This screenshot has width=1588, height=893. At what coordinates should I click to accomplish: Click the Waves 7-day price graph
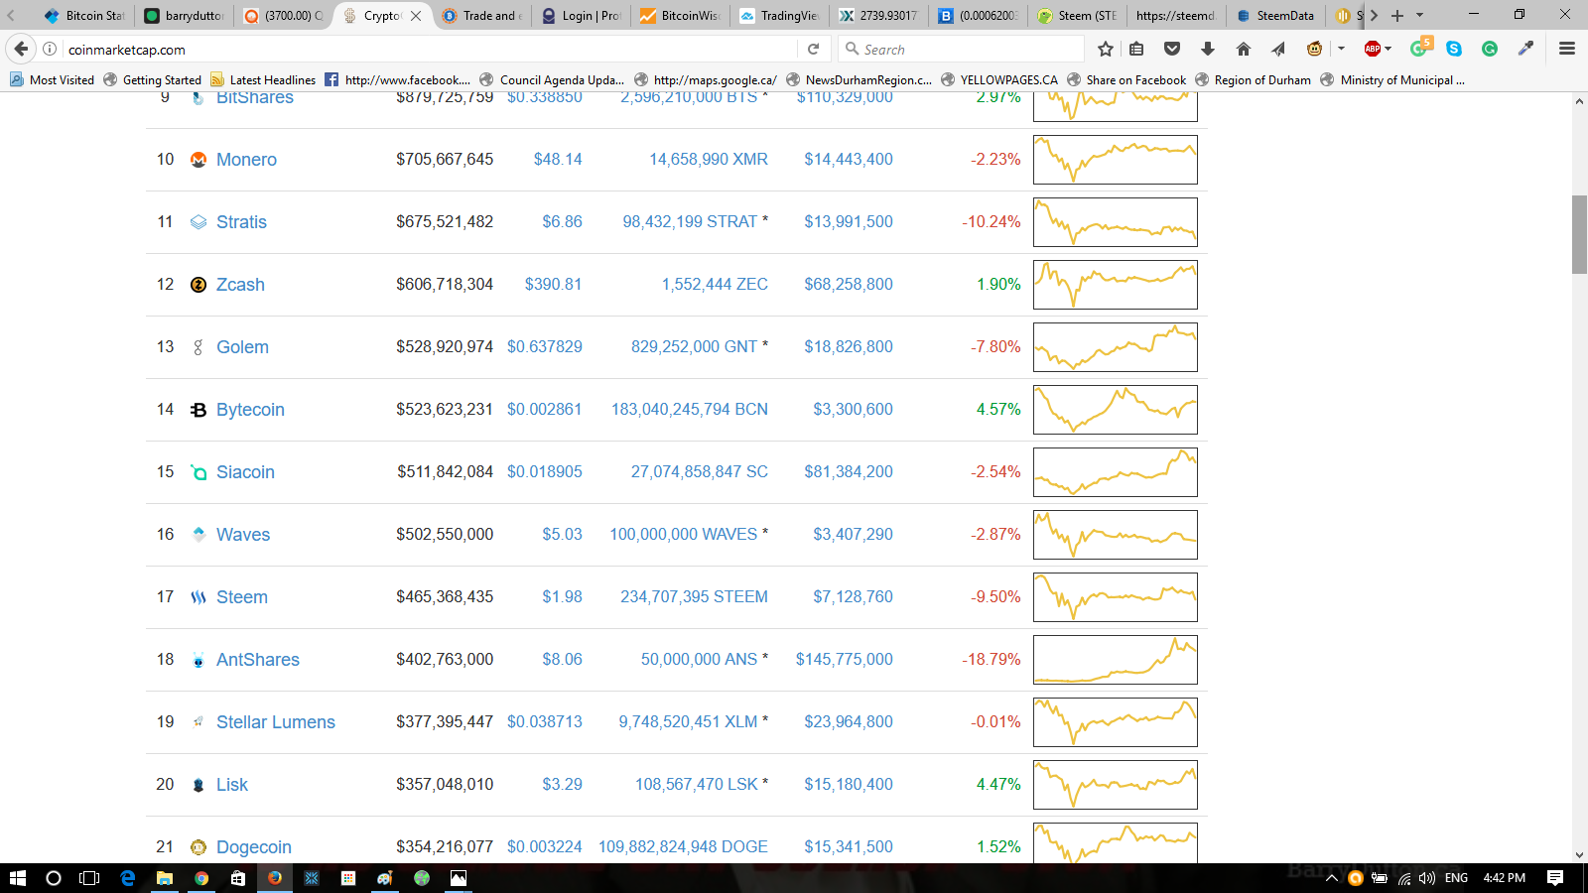point(1116,535)
